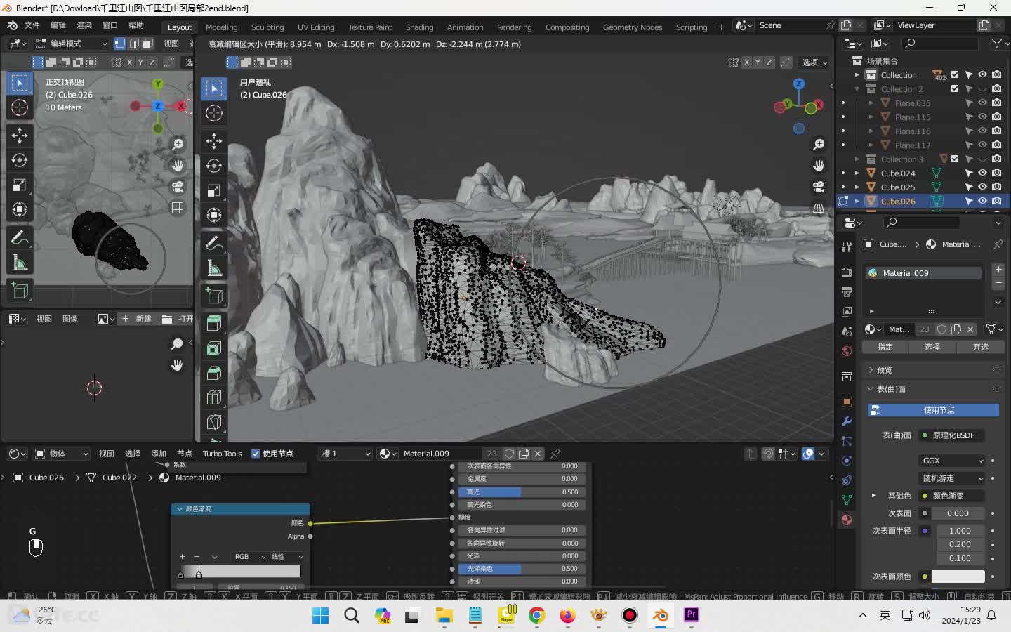Enable face select mode
1011x632 pixels.
pyautogui.click(x=147, y=44)
